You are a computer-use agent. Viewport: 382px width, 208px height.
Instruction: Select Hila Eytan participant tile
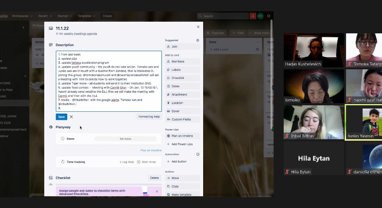[314, 158]
